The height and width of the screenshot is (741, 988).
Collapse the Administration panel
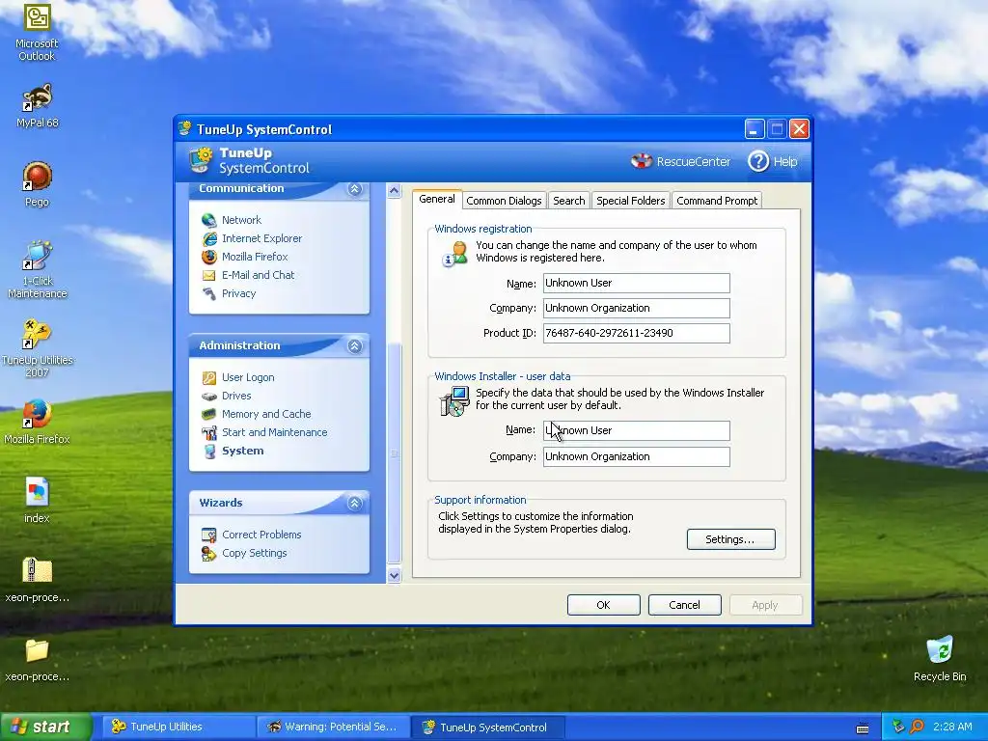(x=355, y=346)
